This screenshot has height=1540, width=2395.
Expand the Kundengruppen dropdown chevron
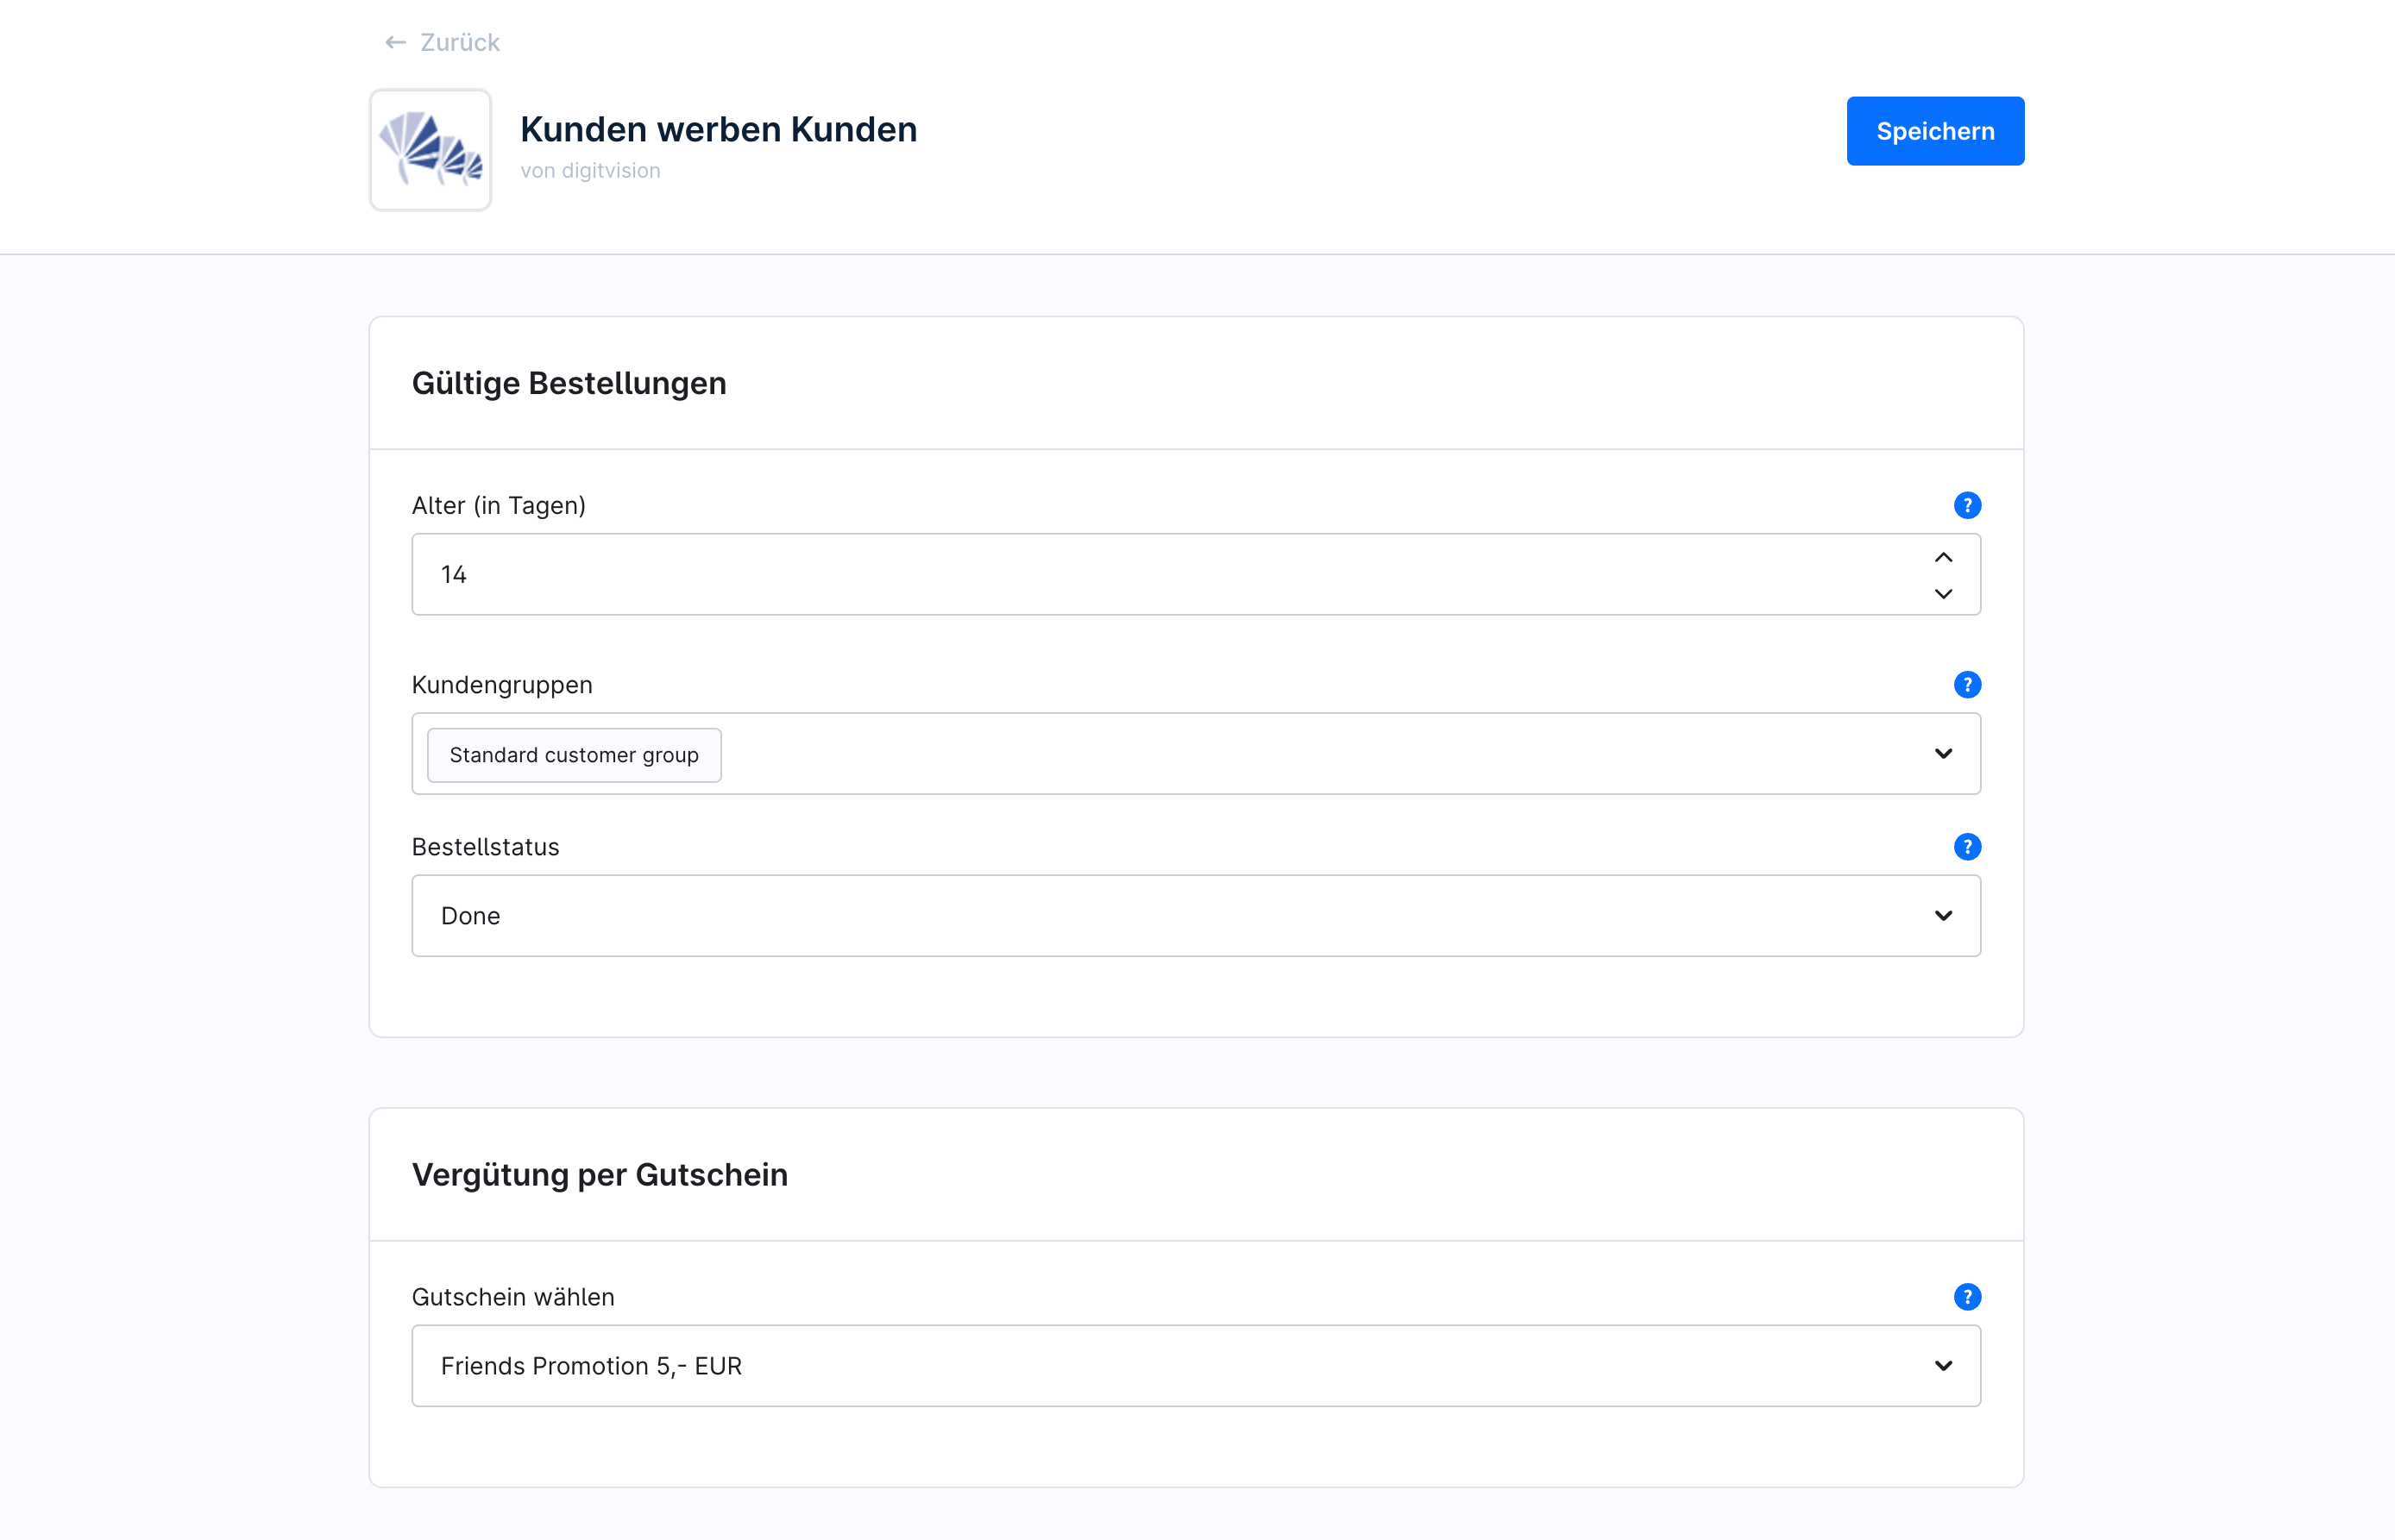click(1943, 753)
